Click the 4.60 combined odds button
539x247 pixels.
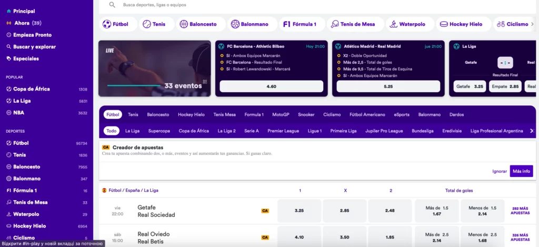(271, 86)
